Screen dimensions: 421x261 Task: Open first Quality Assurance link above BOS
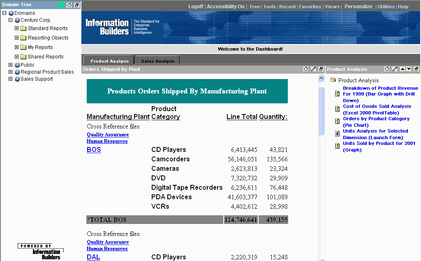click(x=108, y=134)
